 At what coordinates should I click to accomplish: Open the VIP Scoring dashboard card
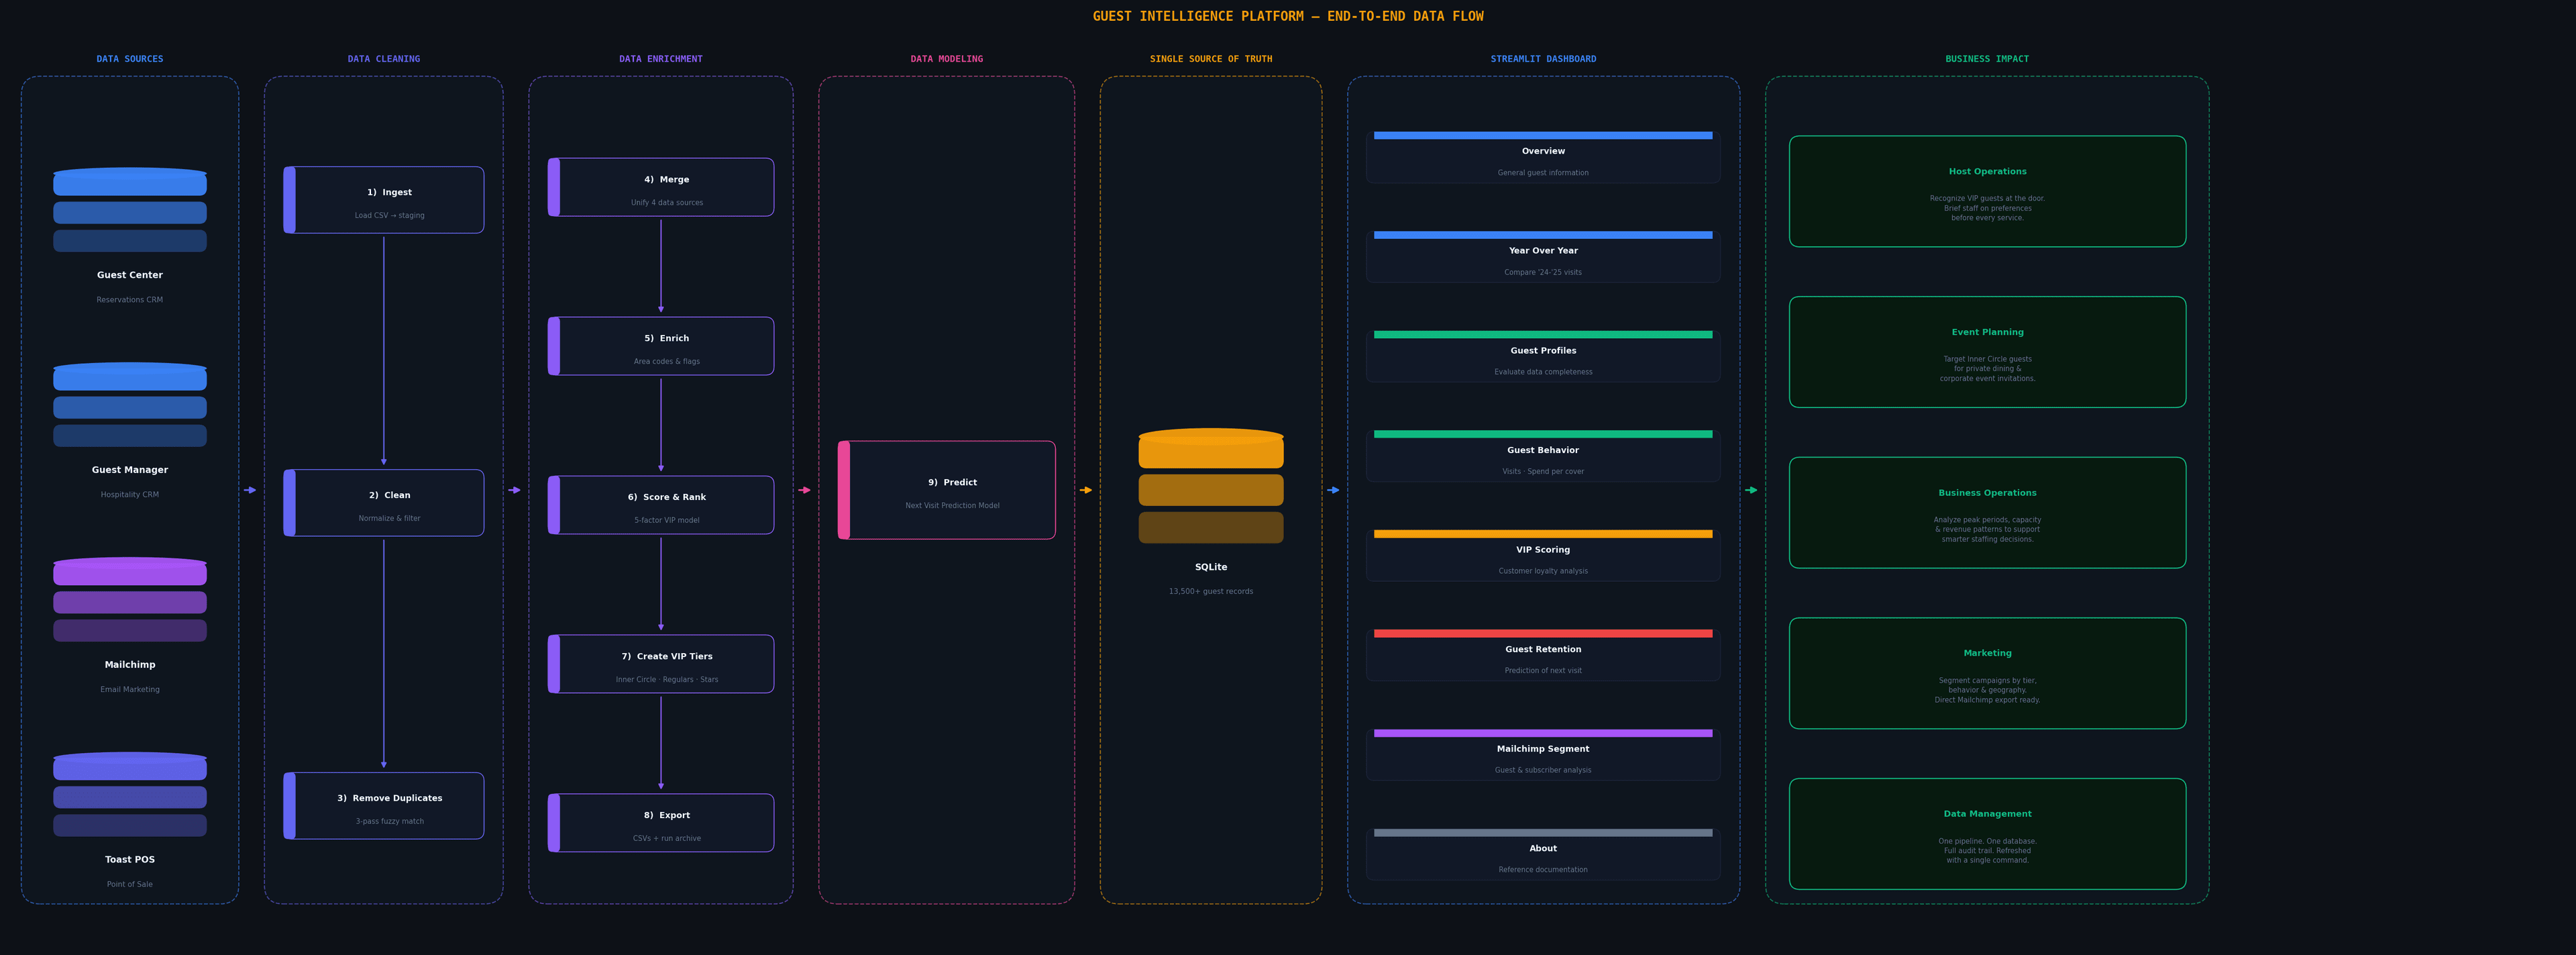pos(1543,555)
